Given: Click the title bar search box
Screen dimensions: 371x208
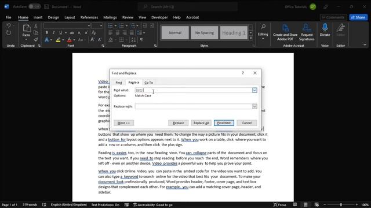Looking at the screenshot, I should [188, 6].
